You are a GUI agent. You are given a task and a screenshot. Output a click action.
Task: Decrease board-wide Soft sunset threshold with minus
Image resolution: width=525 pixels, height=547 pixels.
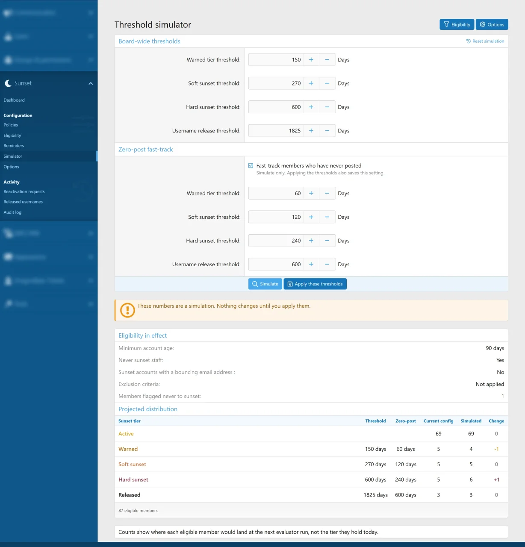(x=327, y=83)
